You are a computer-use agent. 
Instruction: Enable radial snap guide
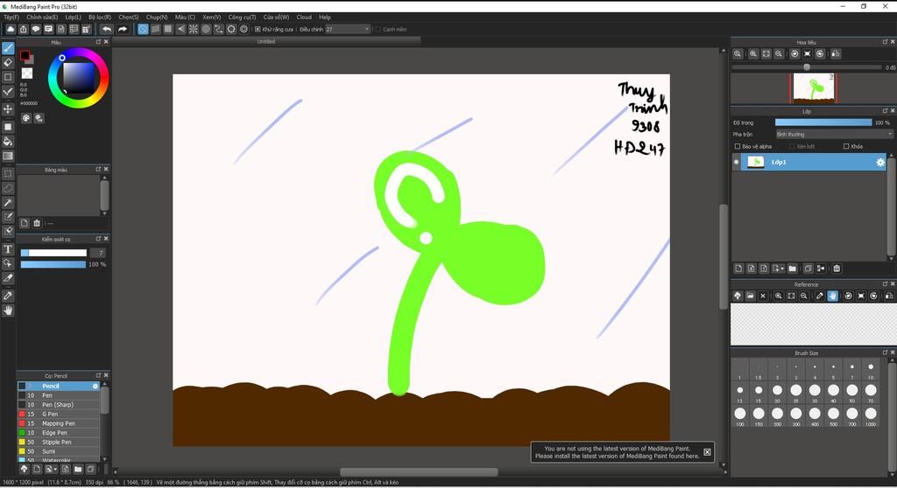(194, 29)
